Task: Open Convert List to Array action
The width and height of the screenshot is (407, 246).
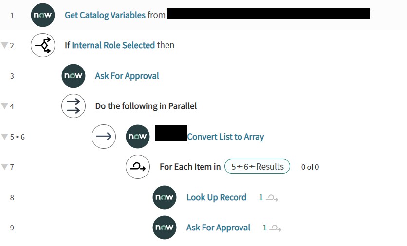Action: coord(225,137)
